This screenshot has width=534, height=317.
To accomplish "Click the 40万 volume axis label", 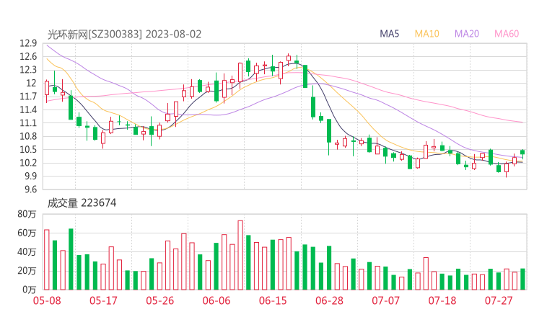I will point(27,251).
